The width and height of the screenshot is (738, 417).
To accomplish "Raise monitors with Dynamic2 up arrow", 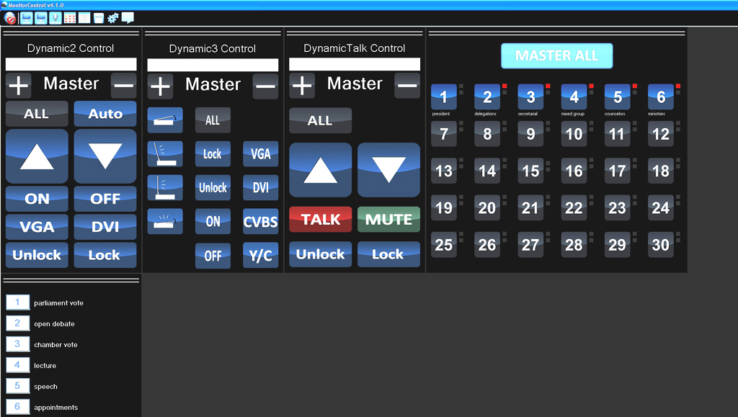I will (37, 156).
